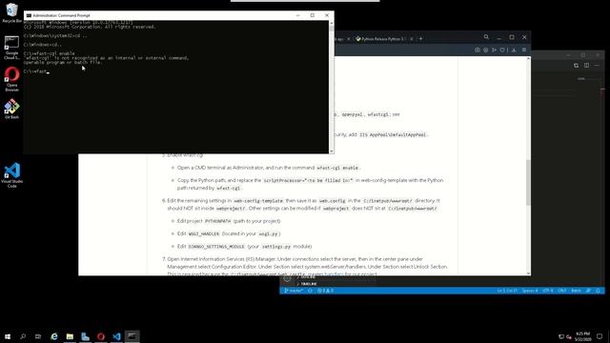The height and width of the screenshot is (343, 610).
Task: Open Task View on the taskbar
Action: (38, 336)
